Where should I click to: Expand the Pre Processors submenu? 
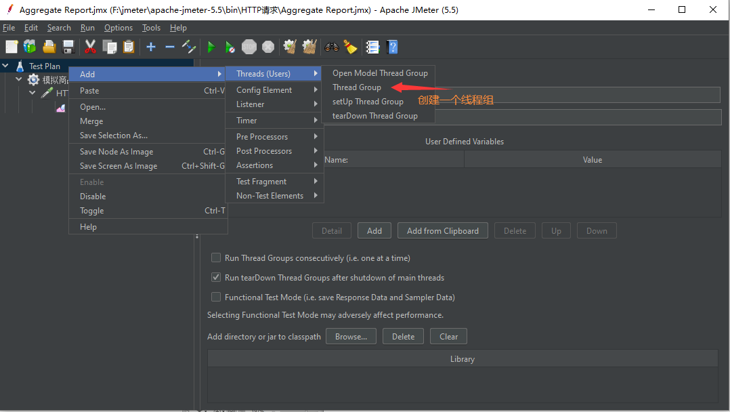[275, 137]
